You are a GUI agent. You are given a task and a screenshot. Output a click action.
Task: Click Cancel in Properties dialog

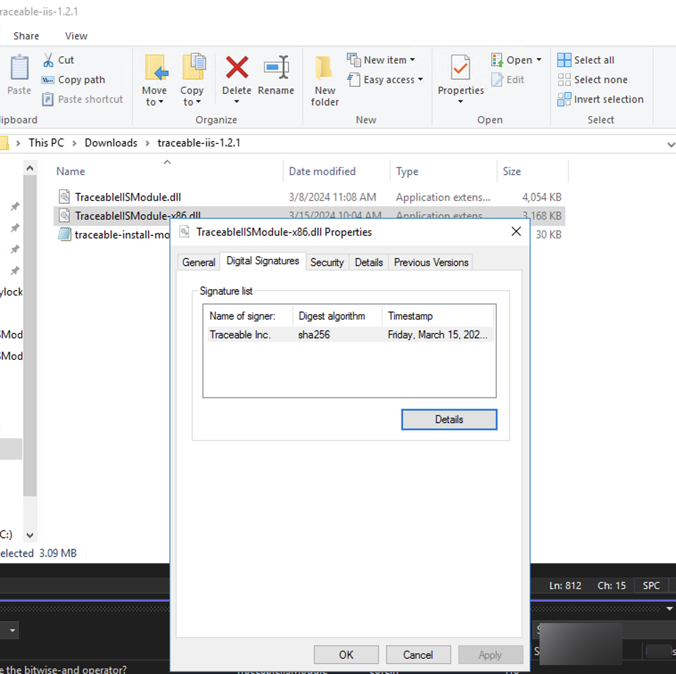click(418, 655)
